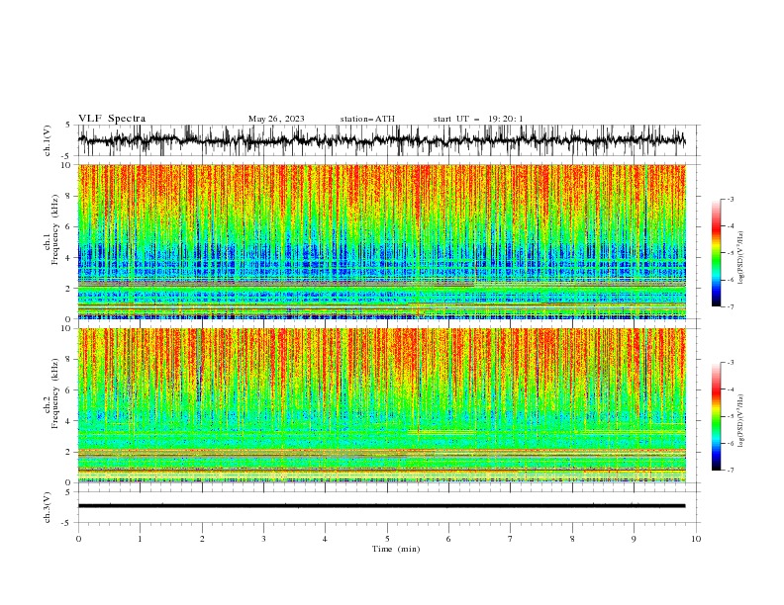Click the "7" tick on the time axis

511,539
